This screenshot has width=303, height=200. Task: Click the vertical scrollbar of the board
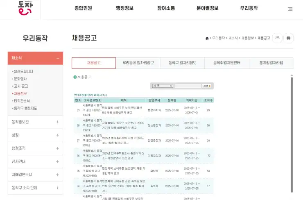click(292, 135)
